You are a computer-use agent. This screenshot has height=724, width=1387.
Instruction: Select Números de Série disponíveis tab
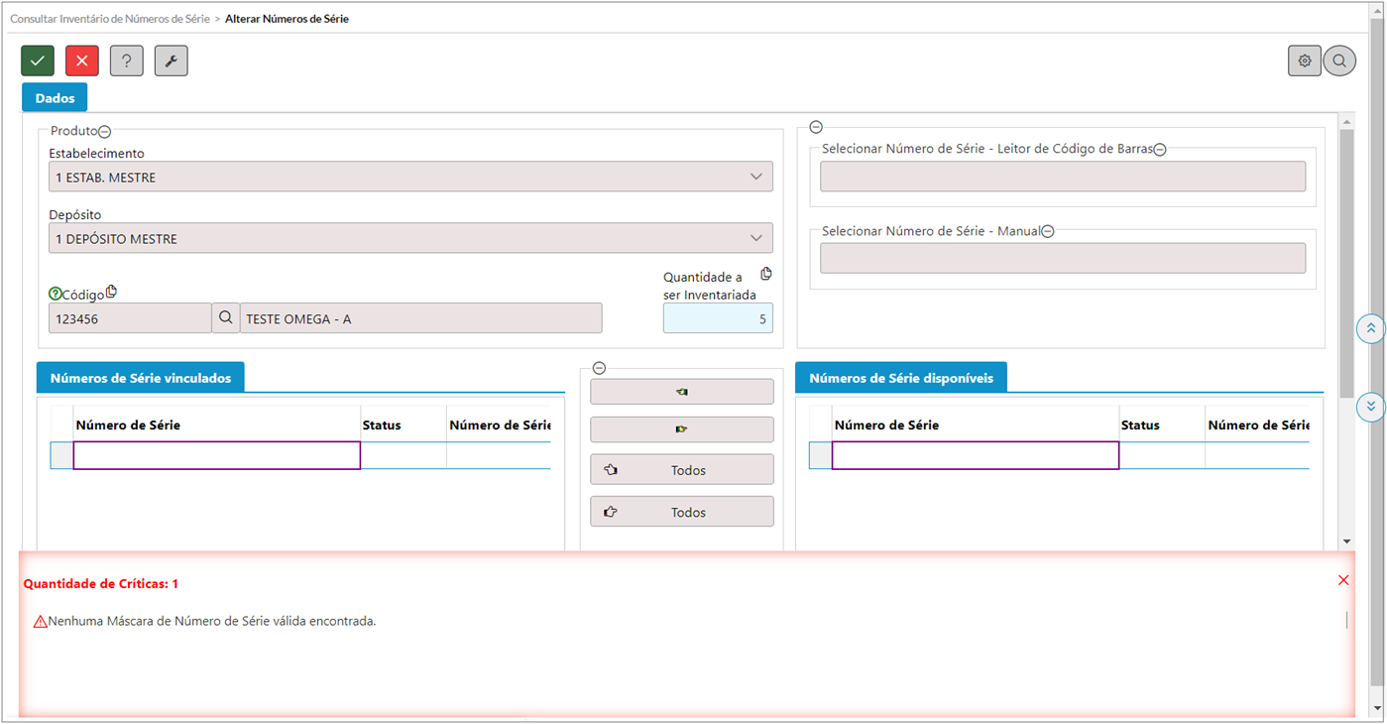pos(901,378)
